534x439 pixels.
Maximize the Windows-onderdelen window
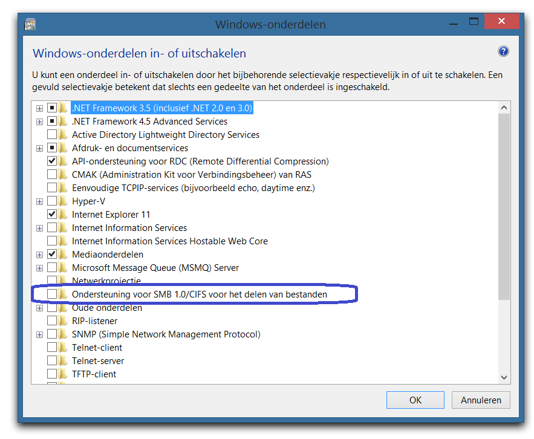click(x=474, y=21)
